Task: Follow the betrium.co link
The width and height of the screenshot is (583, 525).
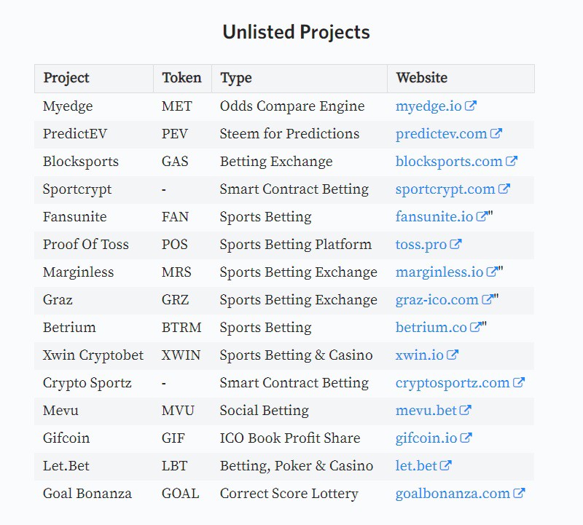Action: 431,327
